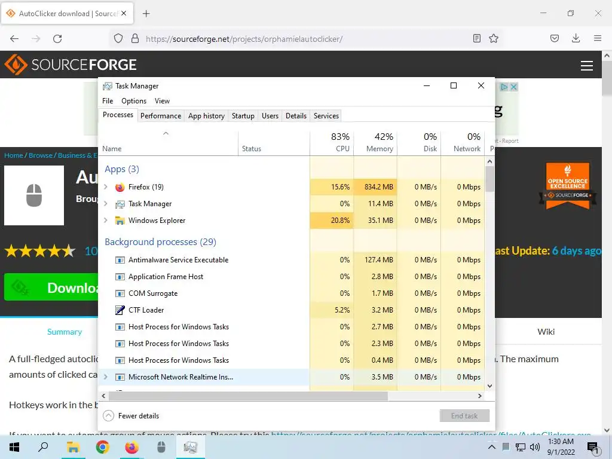Switch to the Details tab
The width and height of the screenshot is (612, 459).
click(x=296, y=116)
